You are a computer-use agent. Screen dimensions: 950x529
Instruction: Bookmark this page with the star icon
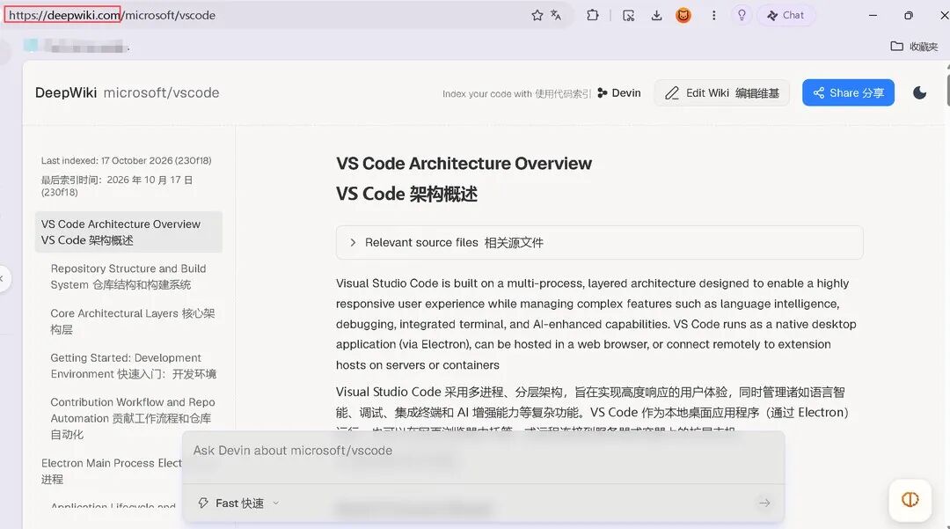(x=537, y=15)
